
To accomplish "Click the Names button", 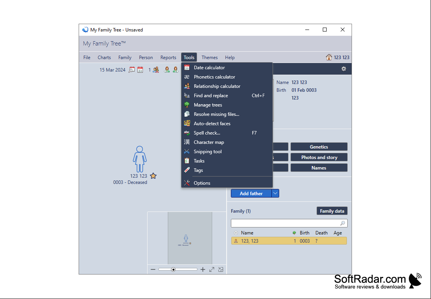I will coord(319,168).
